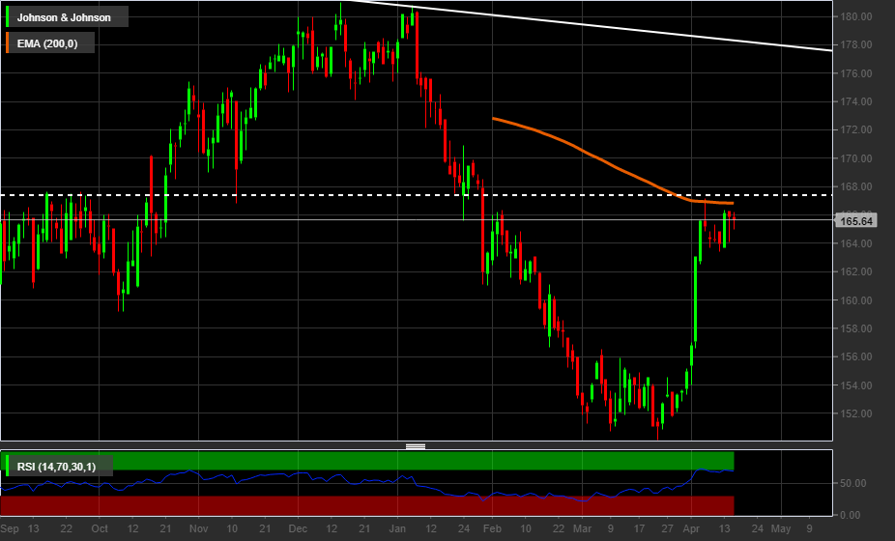
Task: Click the panel resize handle above RSI
Action: (416, 446)
